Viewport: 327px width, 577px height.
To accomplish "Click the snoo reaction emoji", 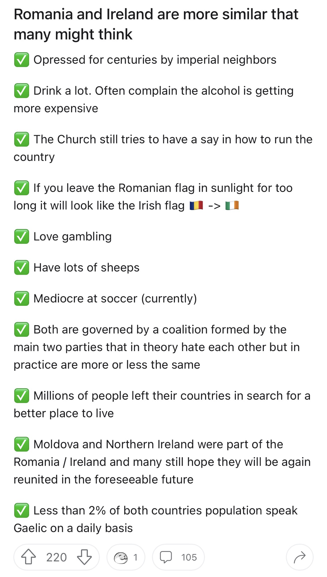I will (x=122, y=557).
